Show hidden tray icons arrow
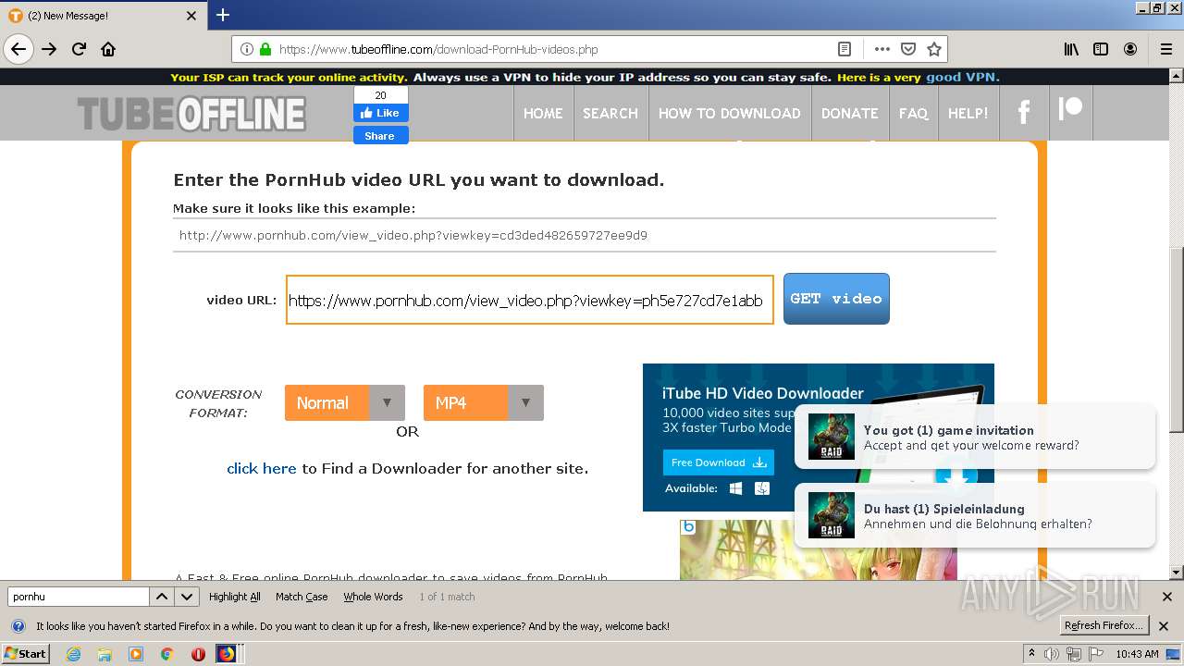Viewport: 1184px width, 666px height. click(x=1031, y=654)
